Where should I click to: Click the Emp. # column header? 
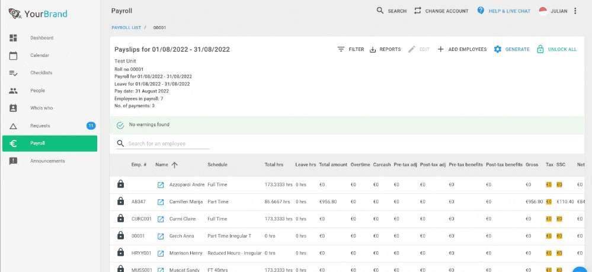click(139, 165)
